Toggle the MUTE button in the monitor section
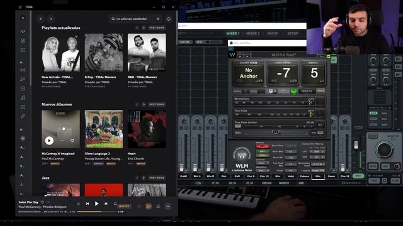This screenshot has height=226, width=403. click(373, 166)
